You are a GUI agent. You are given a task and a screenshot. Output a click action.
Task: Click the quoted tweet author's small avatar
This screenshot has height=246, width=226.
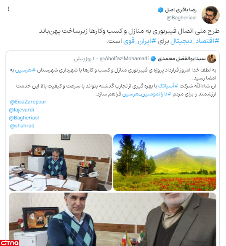click(x=212, y=59)
